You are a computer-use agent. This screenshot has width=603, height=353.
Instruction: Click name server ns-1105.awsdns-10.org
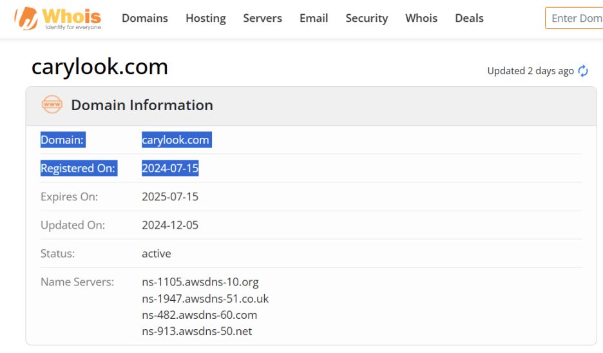click(200, 281)
